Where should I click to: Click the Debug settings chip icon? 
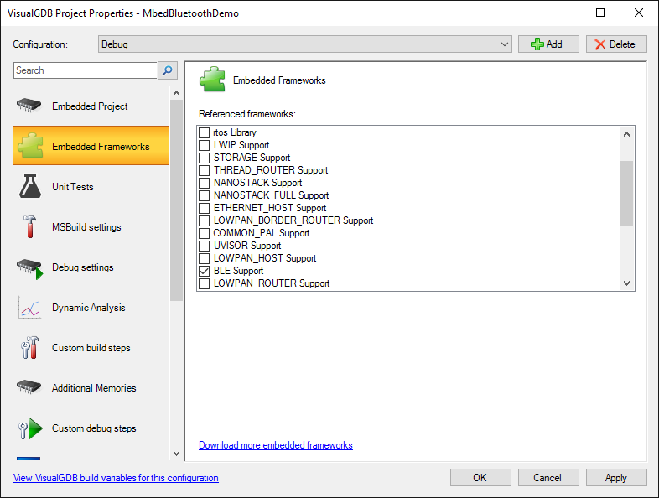29,268
